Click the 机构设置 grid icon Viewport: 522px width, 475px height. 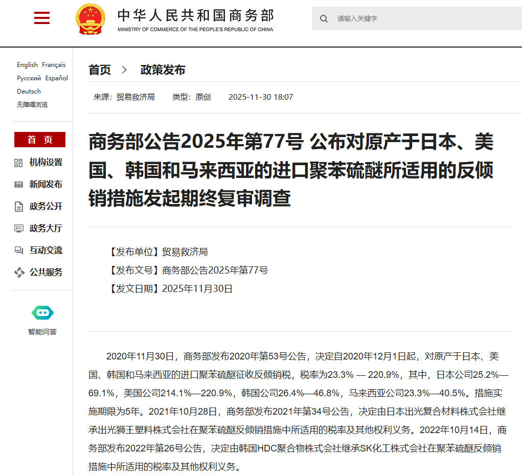pos(19,163)
